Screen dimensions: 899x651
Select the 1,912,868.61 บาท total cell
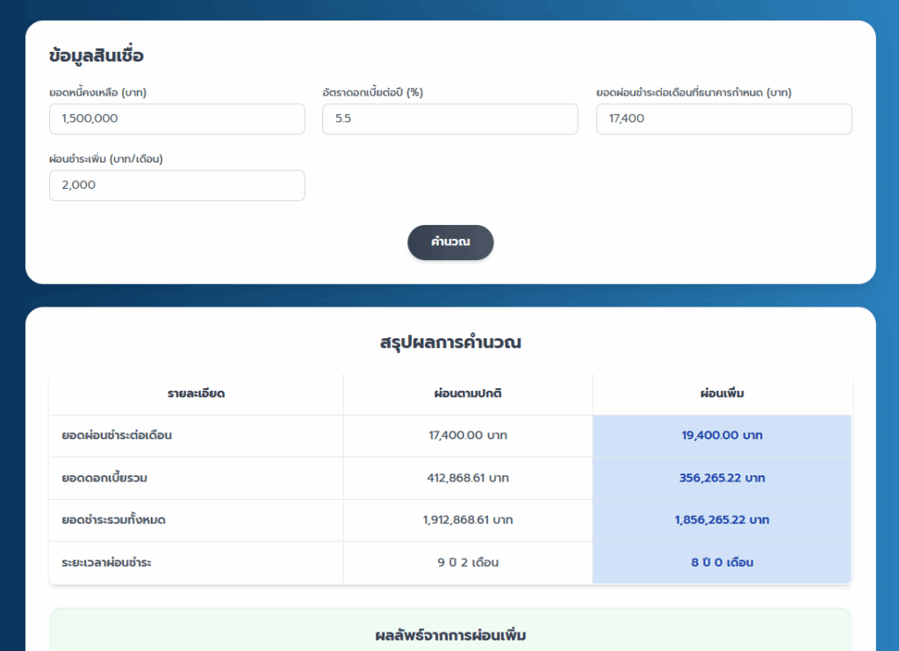[468, 520]
